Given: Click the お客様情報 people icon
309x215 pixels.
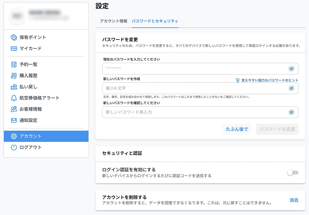Looking at the screenshot, I should tap(14, 109).
